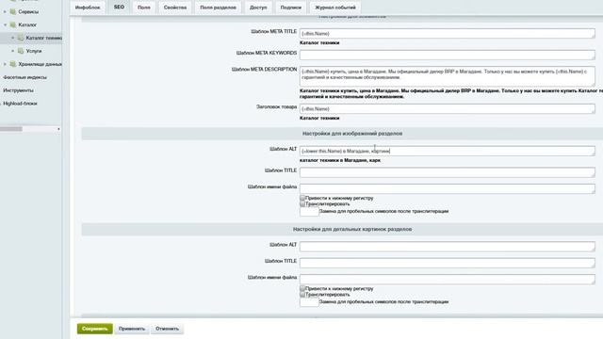Image resolution: width=603 pixels, height=339 pixels.
Task: Switch to the Доступ tab
Action: 258,8
